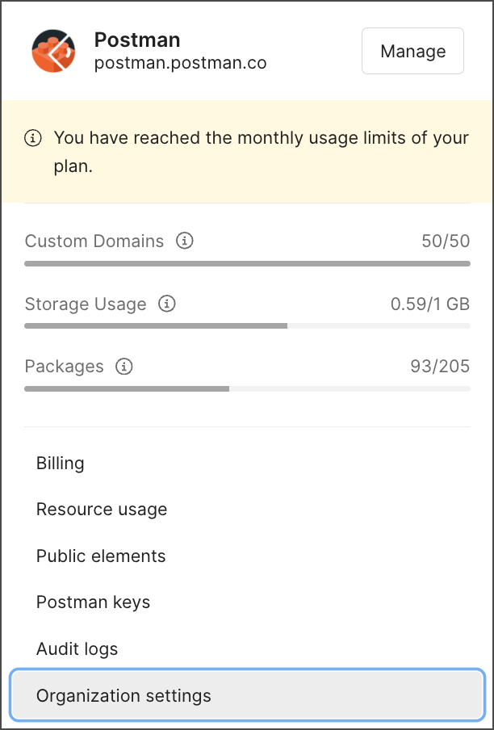Click the Packages info icon

pos(125,367)
